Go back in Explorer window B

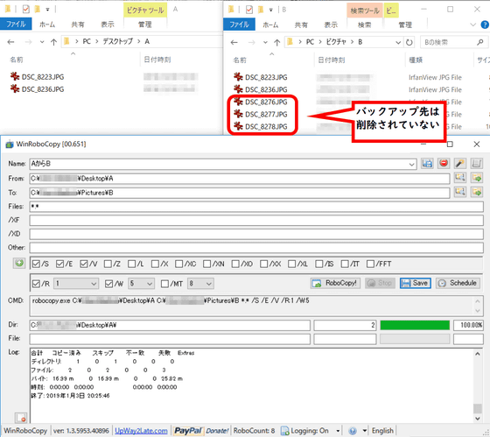tap(234, 42)
